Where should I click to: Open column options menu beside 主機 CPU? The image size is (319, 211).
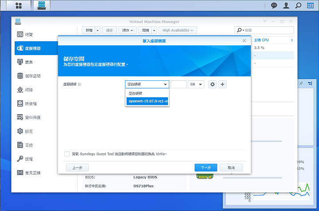pos(292,40)
